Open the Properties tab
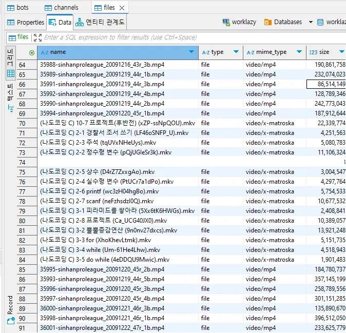The width and height of the screenshot is (346, 333). (x=26, y=22)
